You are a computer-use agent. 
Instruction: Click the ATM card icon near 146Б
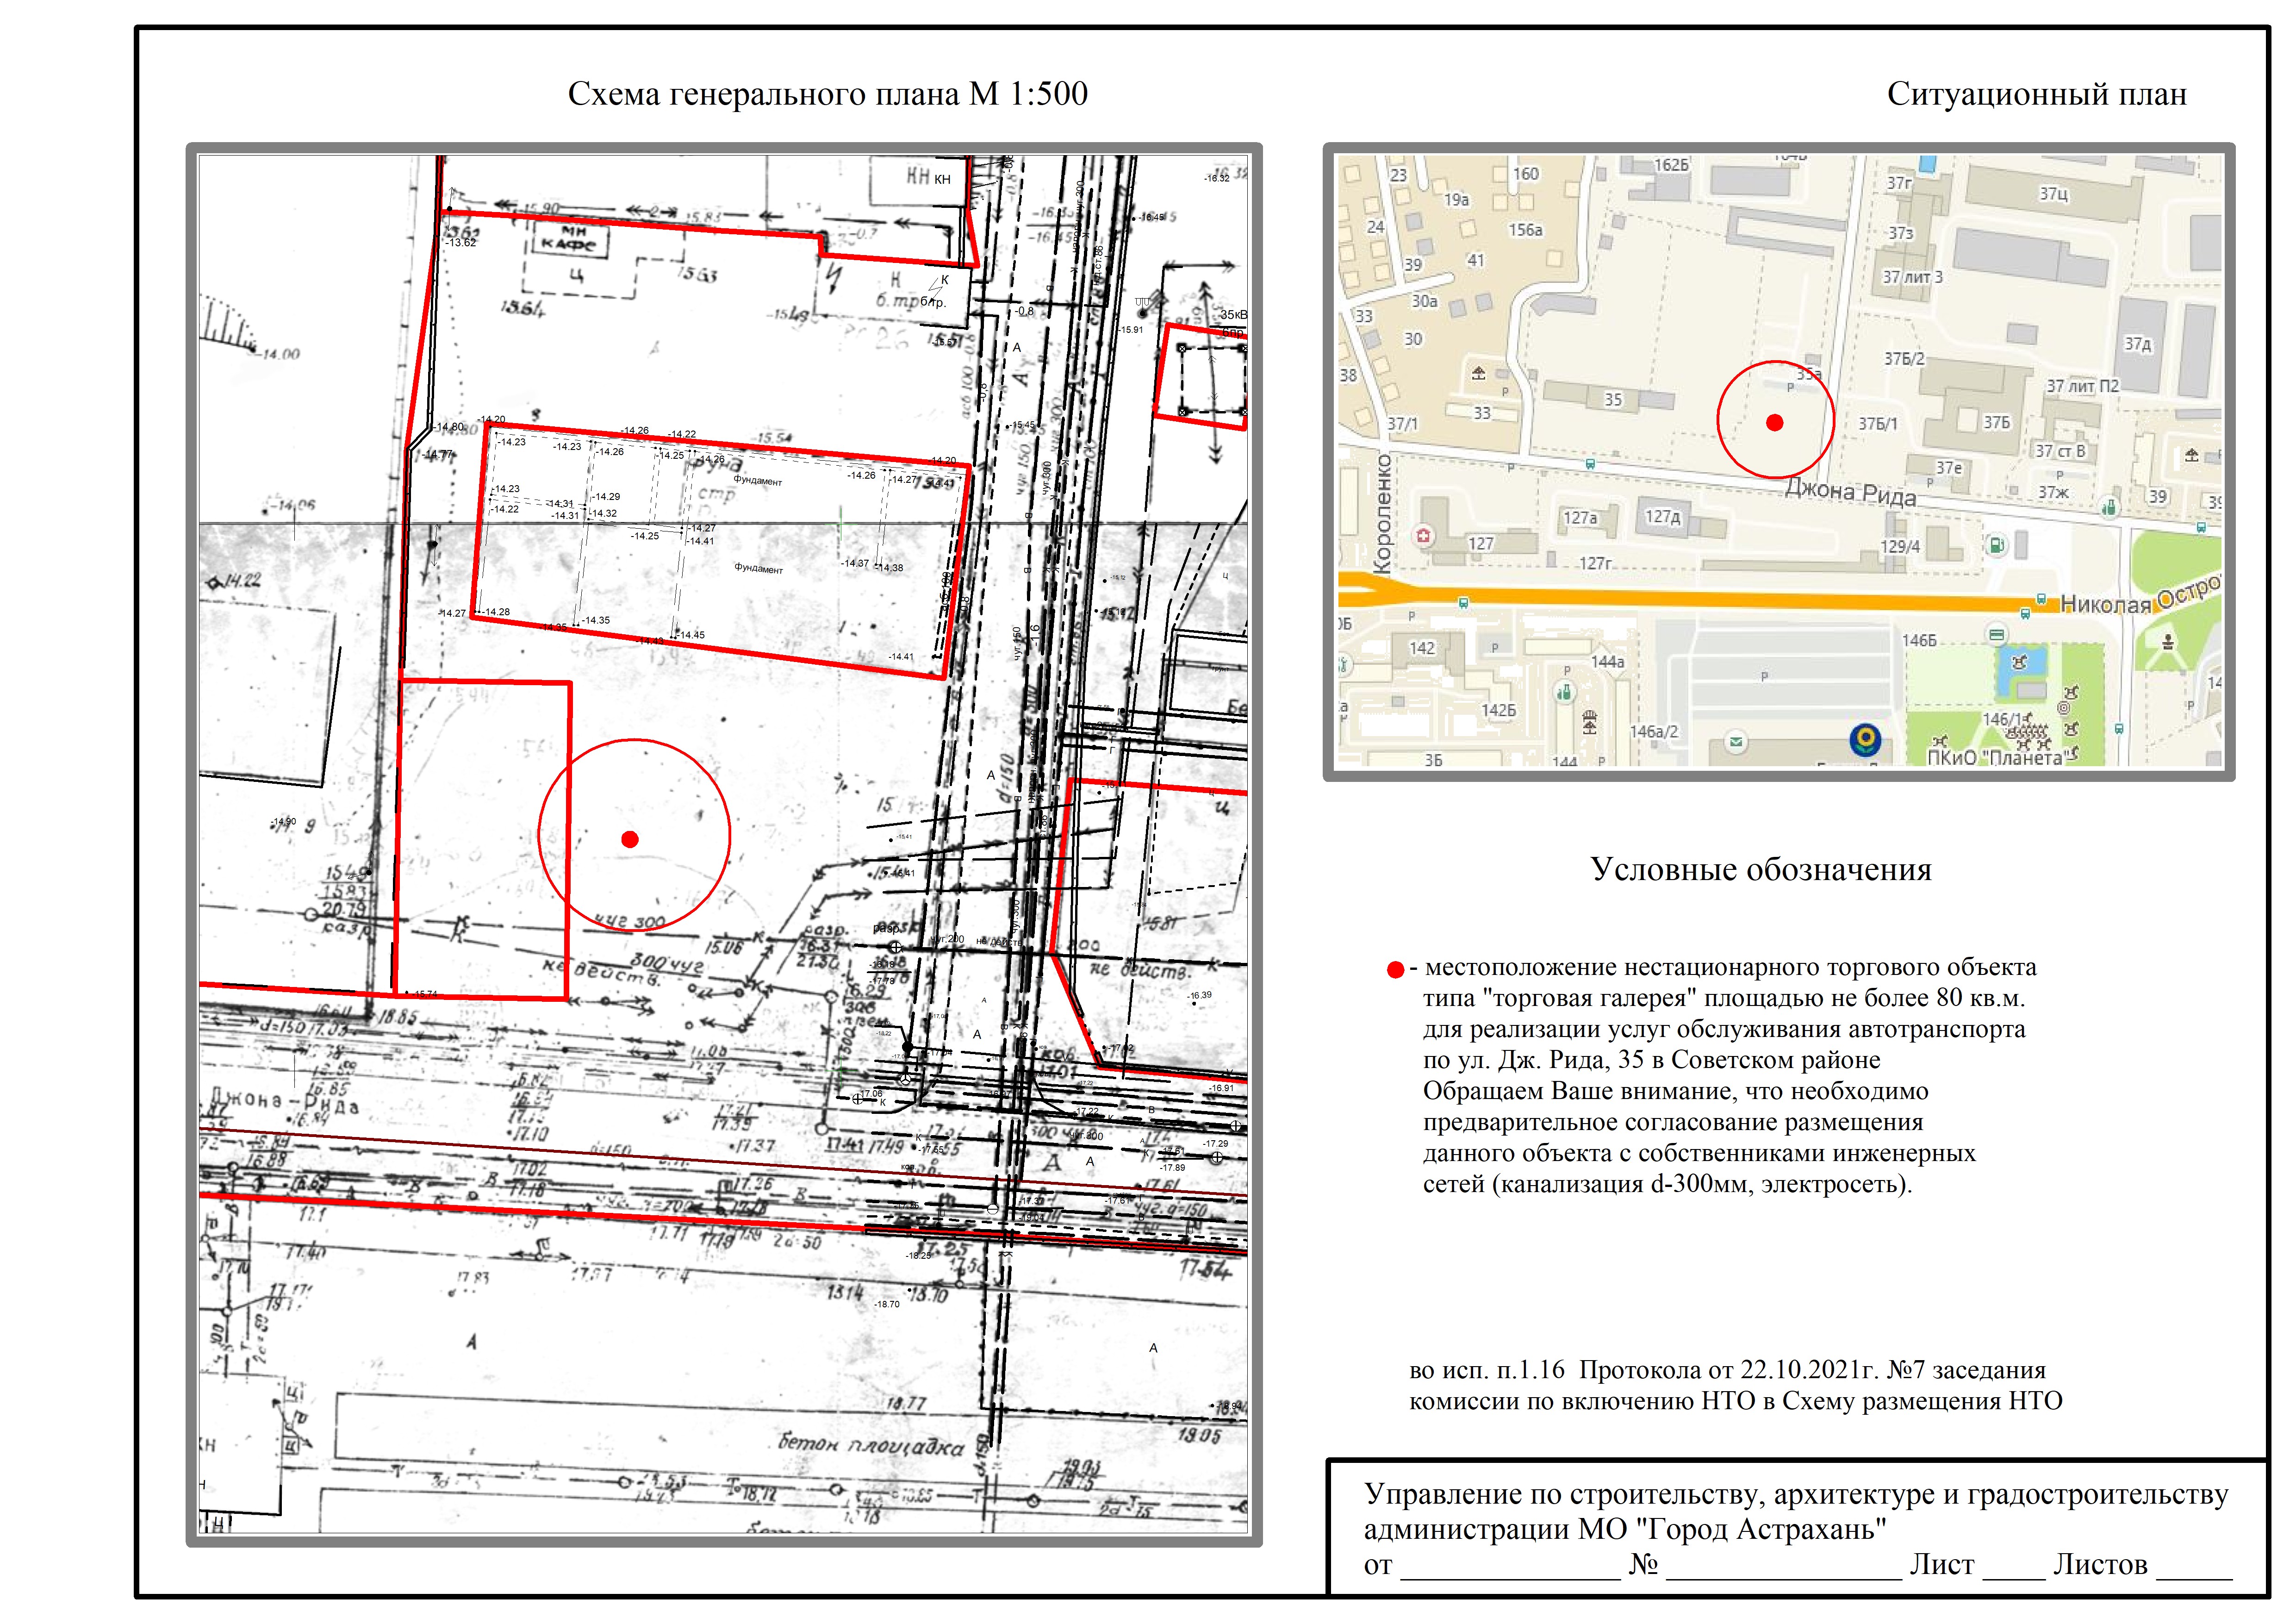tap(1996, 634)
